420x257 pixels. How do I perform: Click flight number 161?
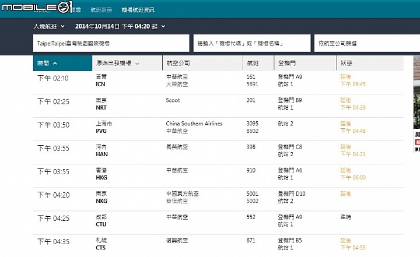[x=251, y=77]
